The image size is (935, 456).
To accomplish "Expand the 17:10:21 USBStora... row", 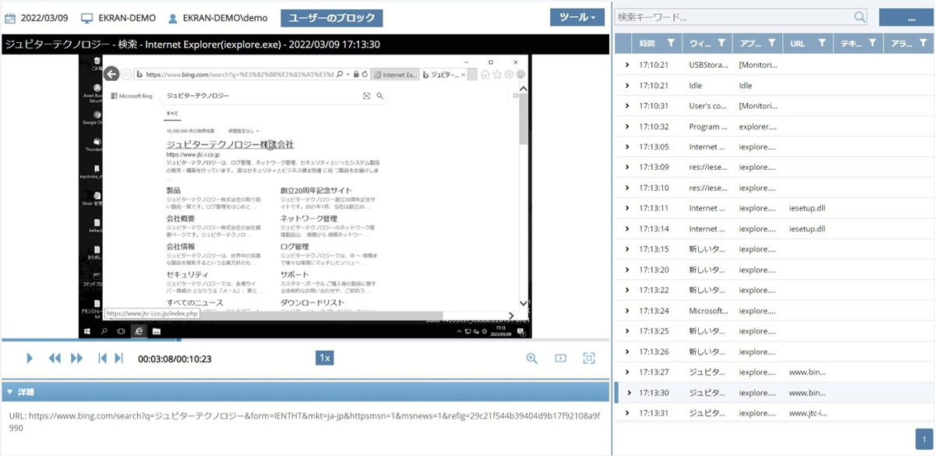I will tap(626, 65).
